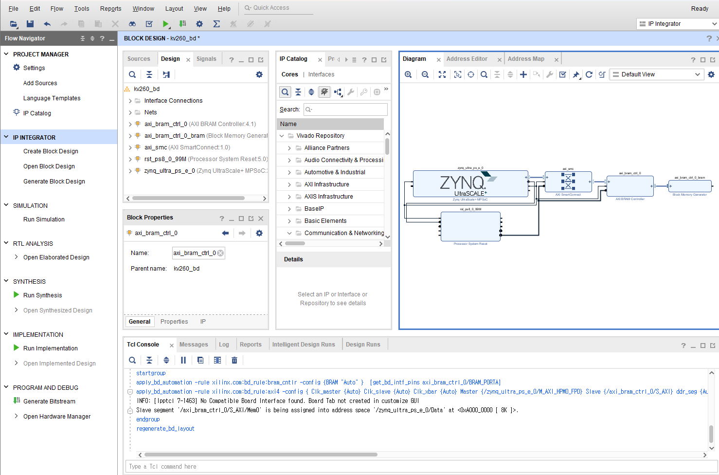Toggle pause output in Tcl Console
The image size is (719, 475).
point(183,360)
